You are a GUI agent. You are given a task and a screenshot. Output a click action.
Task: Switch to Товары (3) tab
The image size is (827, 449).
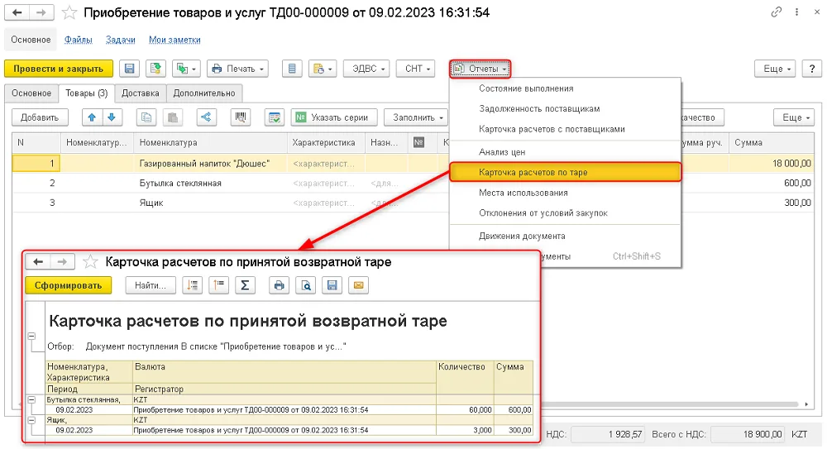click(87, 93)
